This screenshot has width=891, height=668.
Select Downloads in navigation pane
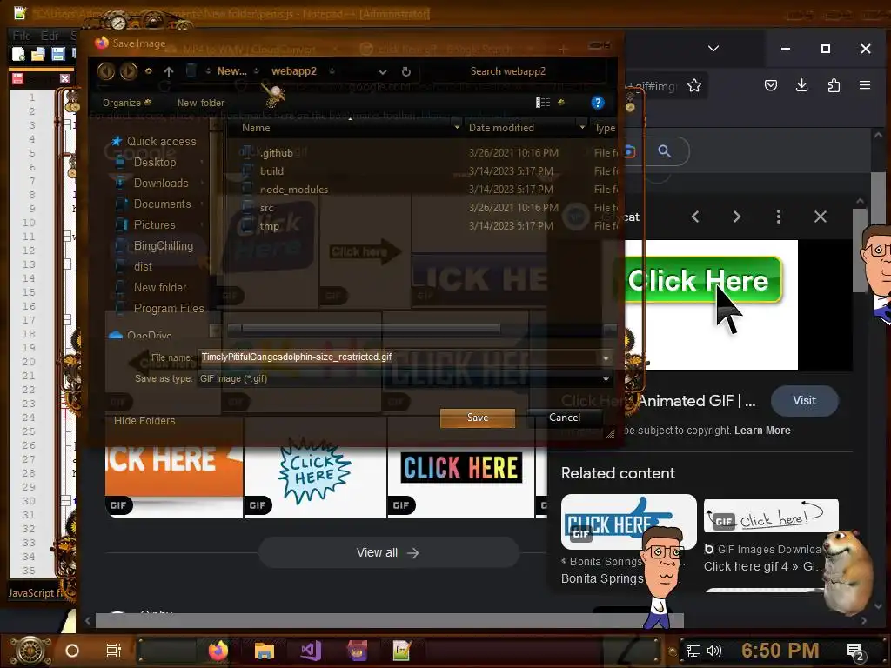click(161, 183)
